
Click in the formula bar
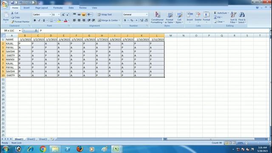point(154,31)
